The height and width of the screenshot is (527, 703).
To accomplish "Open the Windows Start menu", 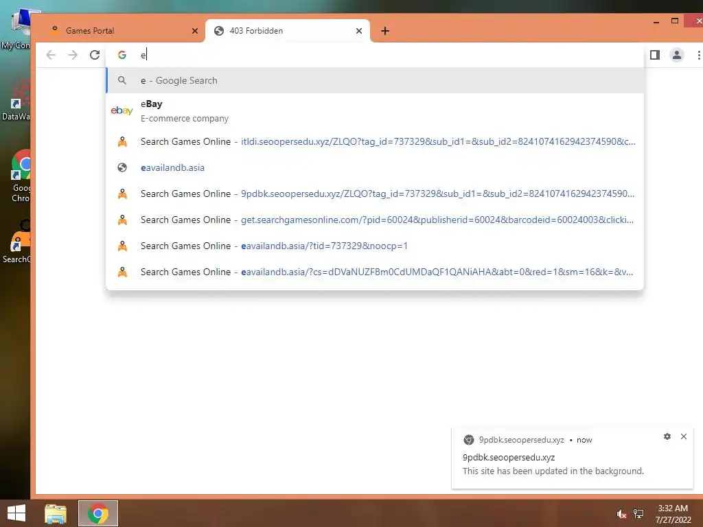I will (x=16, y=513).
